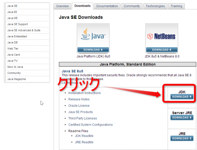Click DOWNLOAD under the NetBeans logo
Viewport: 197px width, 150px height.
(162, 50)
